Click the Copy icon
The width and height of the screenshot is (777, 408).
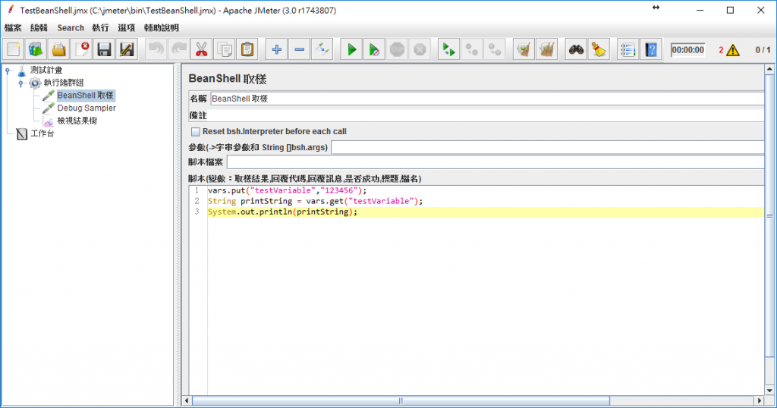tap(225, 49)
